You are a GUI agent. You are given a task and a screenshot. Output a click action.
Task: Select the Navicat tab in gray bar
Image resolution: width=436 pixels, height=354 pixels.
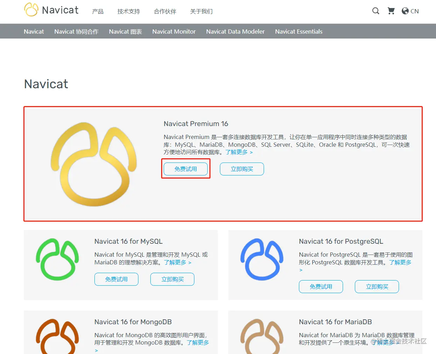pyautogui.click(x=34, y=32)
